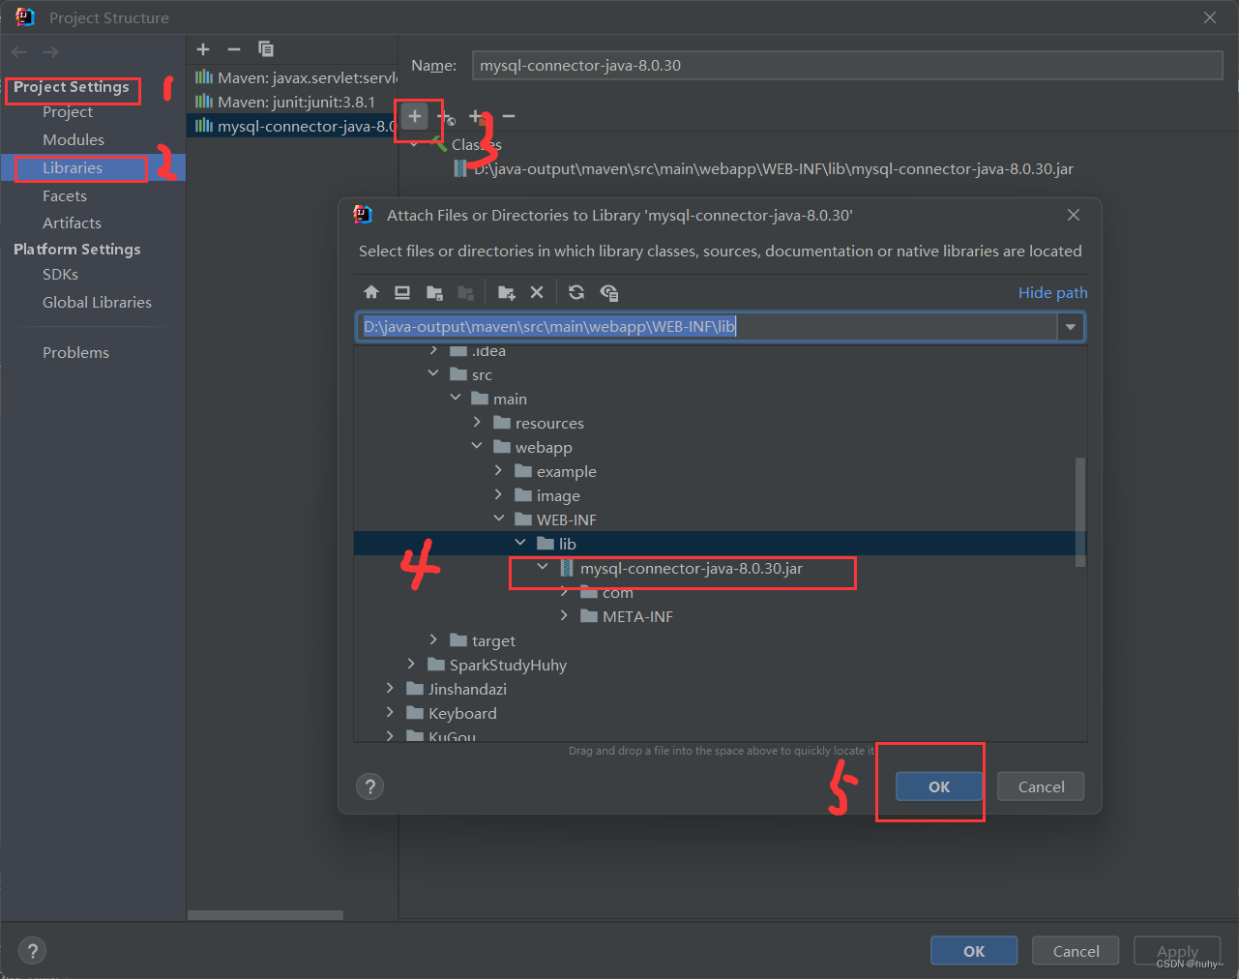Remove the selected library
The height and width of the screenshot is (979, 1239).
tap(234, 49)
